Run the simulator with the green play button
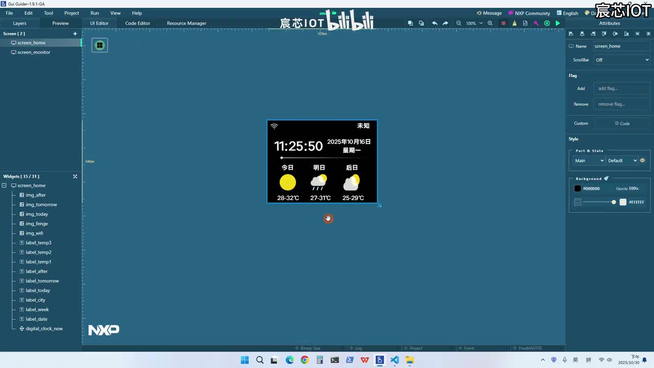This screenshot has height=368, width=654. click(557, 23)
